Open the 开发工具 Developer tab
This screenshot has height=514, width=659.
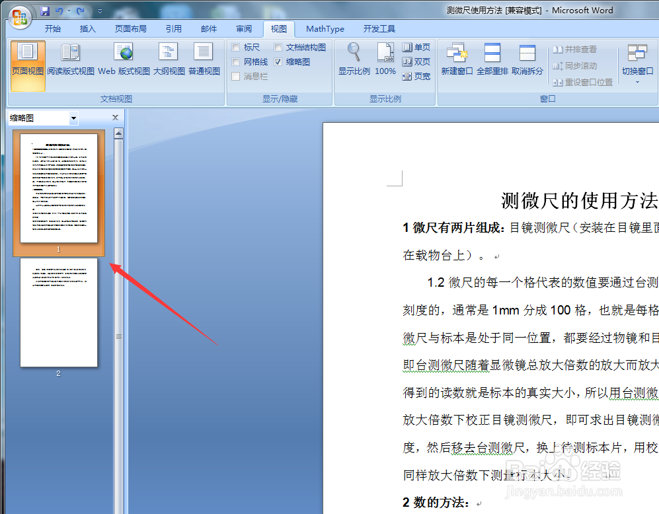pyautogui.click(x=379, y=28)
